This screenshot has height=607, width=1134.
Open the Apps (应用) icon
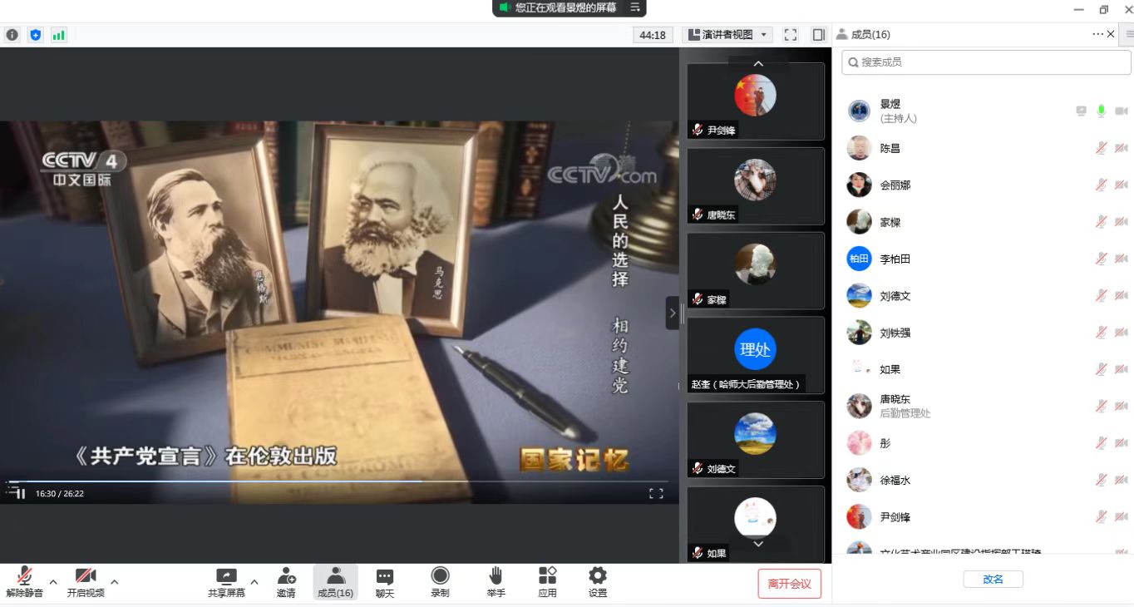[x=547, y=582]
